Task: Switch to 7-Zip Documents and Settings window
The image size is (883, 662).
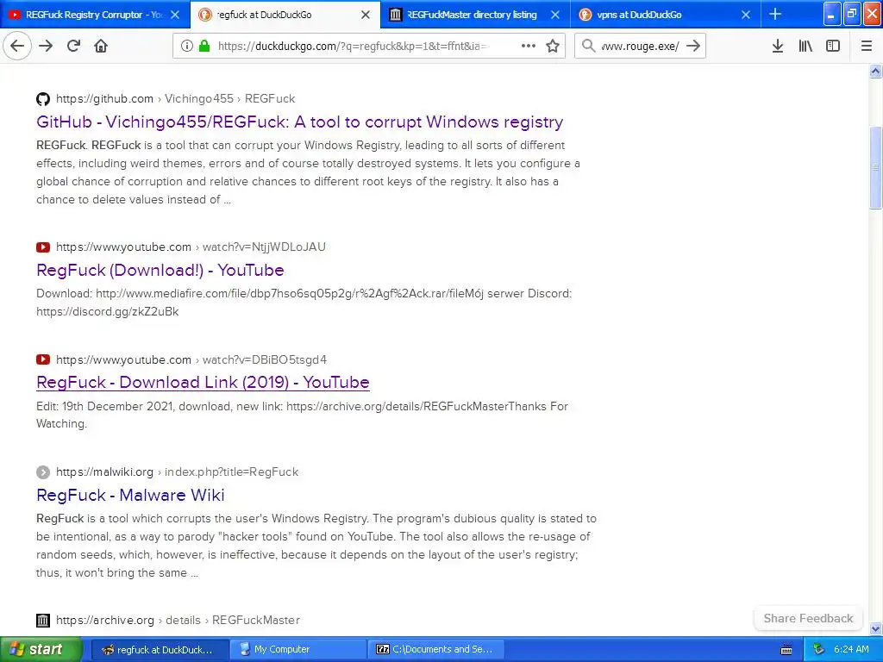Action: coord(435,649)
